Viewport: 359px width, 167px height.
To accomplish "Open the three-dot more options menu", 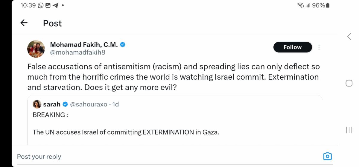I will (x=319, y=47).
